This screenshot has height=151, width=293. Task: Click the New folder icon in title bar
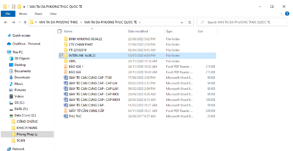(19, 7)
